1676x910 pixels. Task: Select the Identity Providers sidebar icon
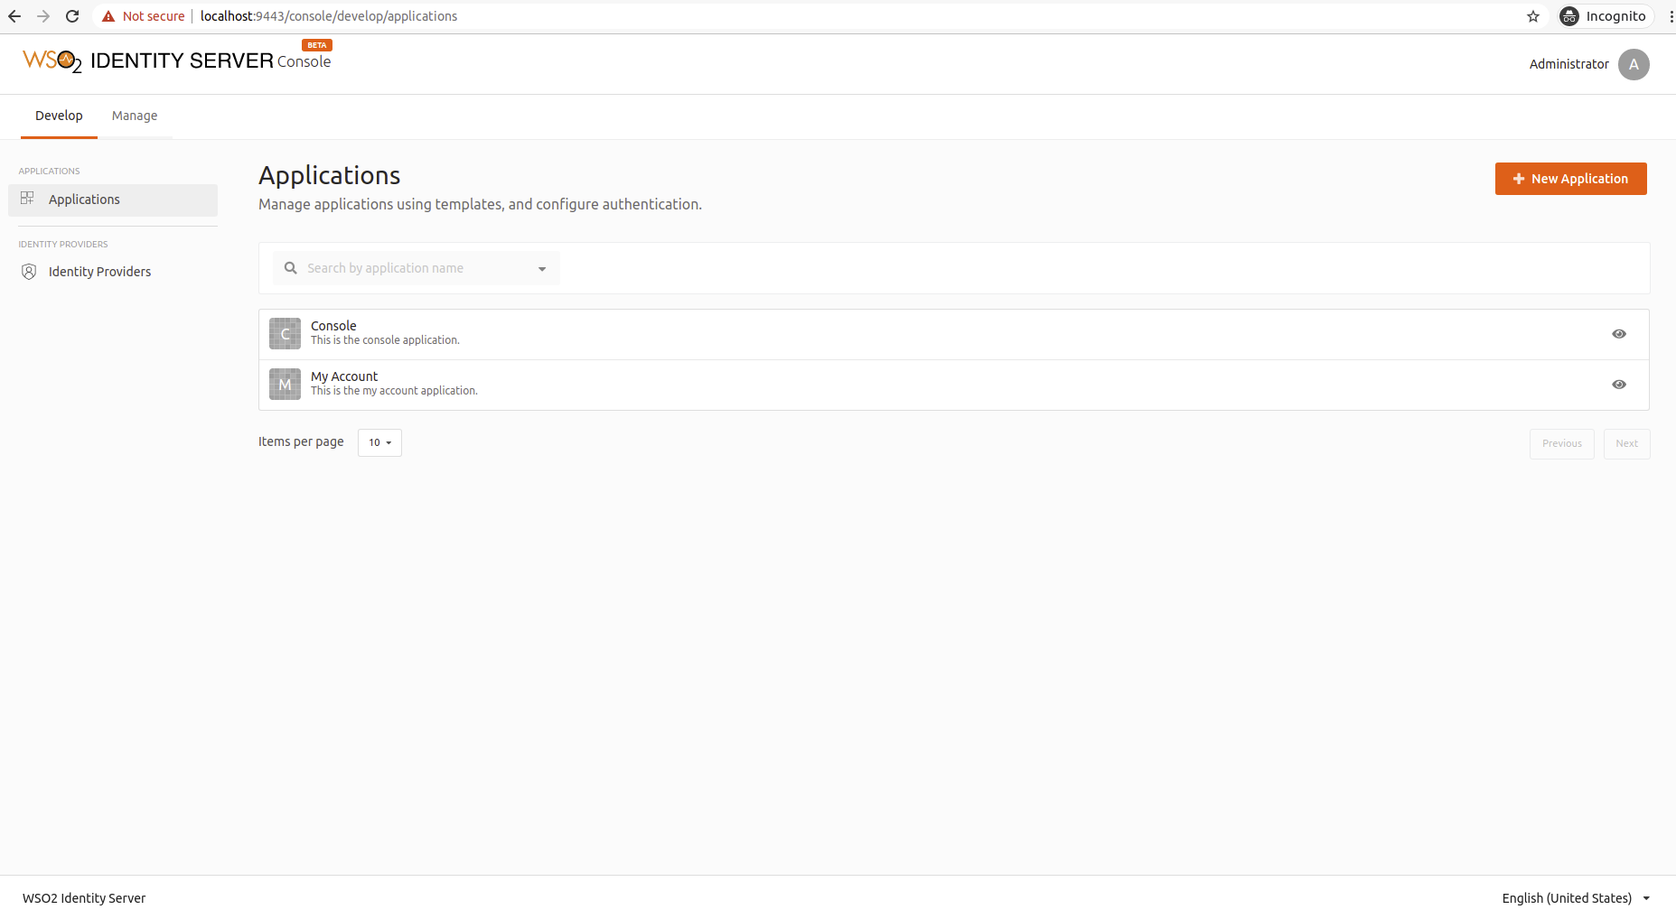[28, 271]
